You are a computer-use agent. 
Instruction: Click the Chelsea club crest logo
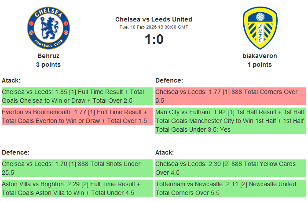[x=48, y=28]
